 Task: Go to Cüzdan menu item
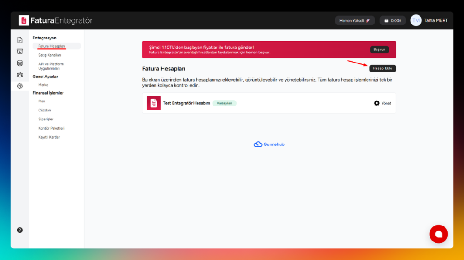coord(44,110)
